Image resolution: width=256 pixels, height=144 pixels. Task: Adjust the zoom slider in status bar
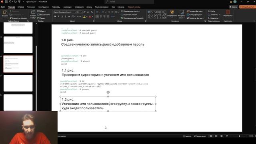point(239,136)
